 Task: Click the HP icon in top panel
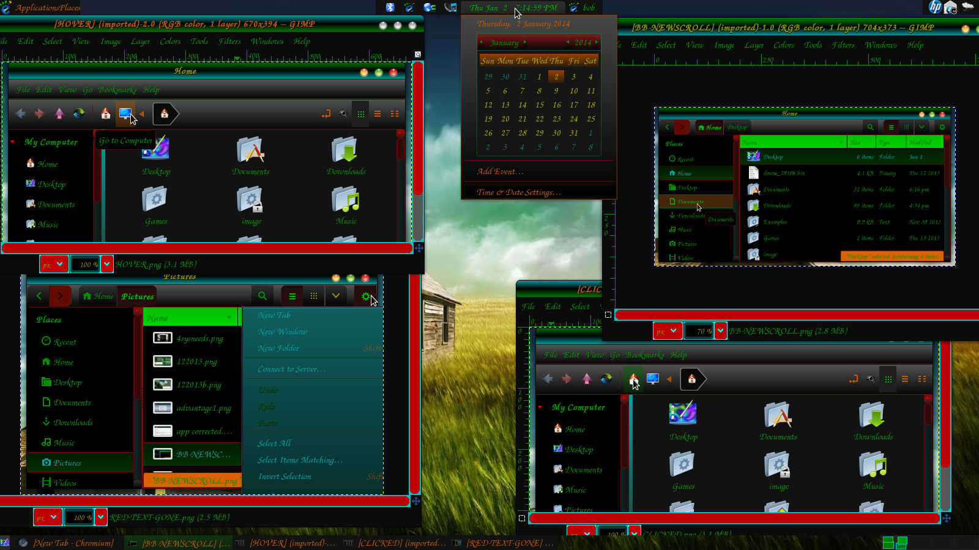(935, 7)
